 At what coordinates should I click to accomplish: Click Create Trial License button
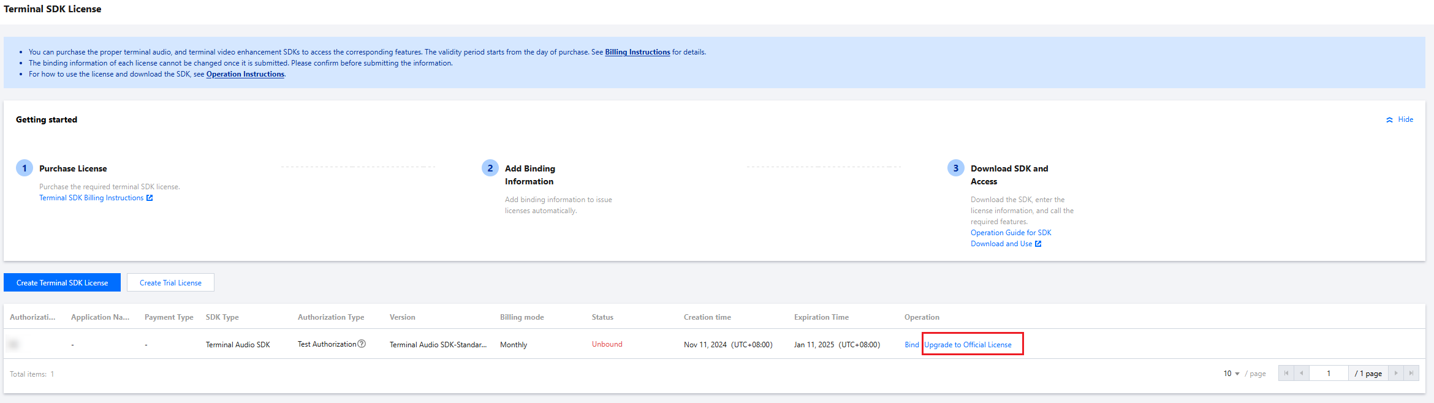(170, 282)
